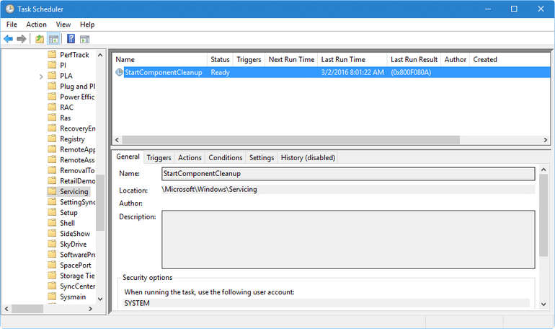Click the tree pane scroll-up arrow
Image resolution: width=555 pixels, height=329 pixels.
[100, 54]
